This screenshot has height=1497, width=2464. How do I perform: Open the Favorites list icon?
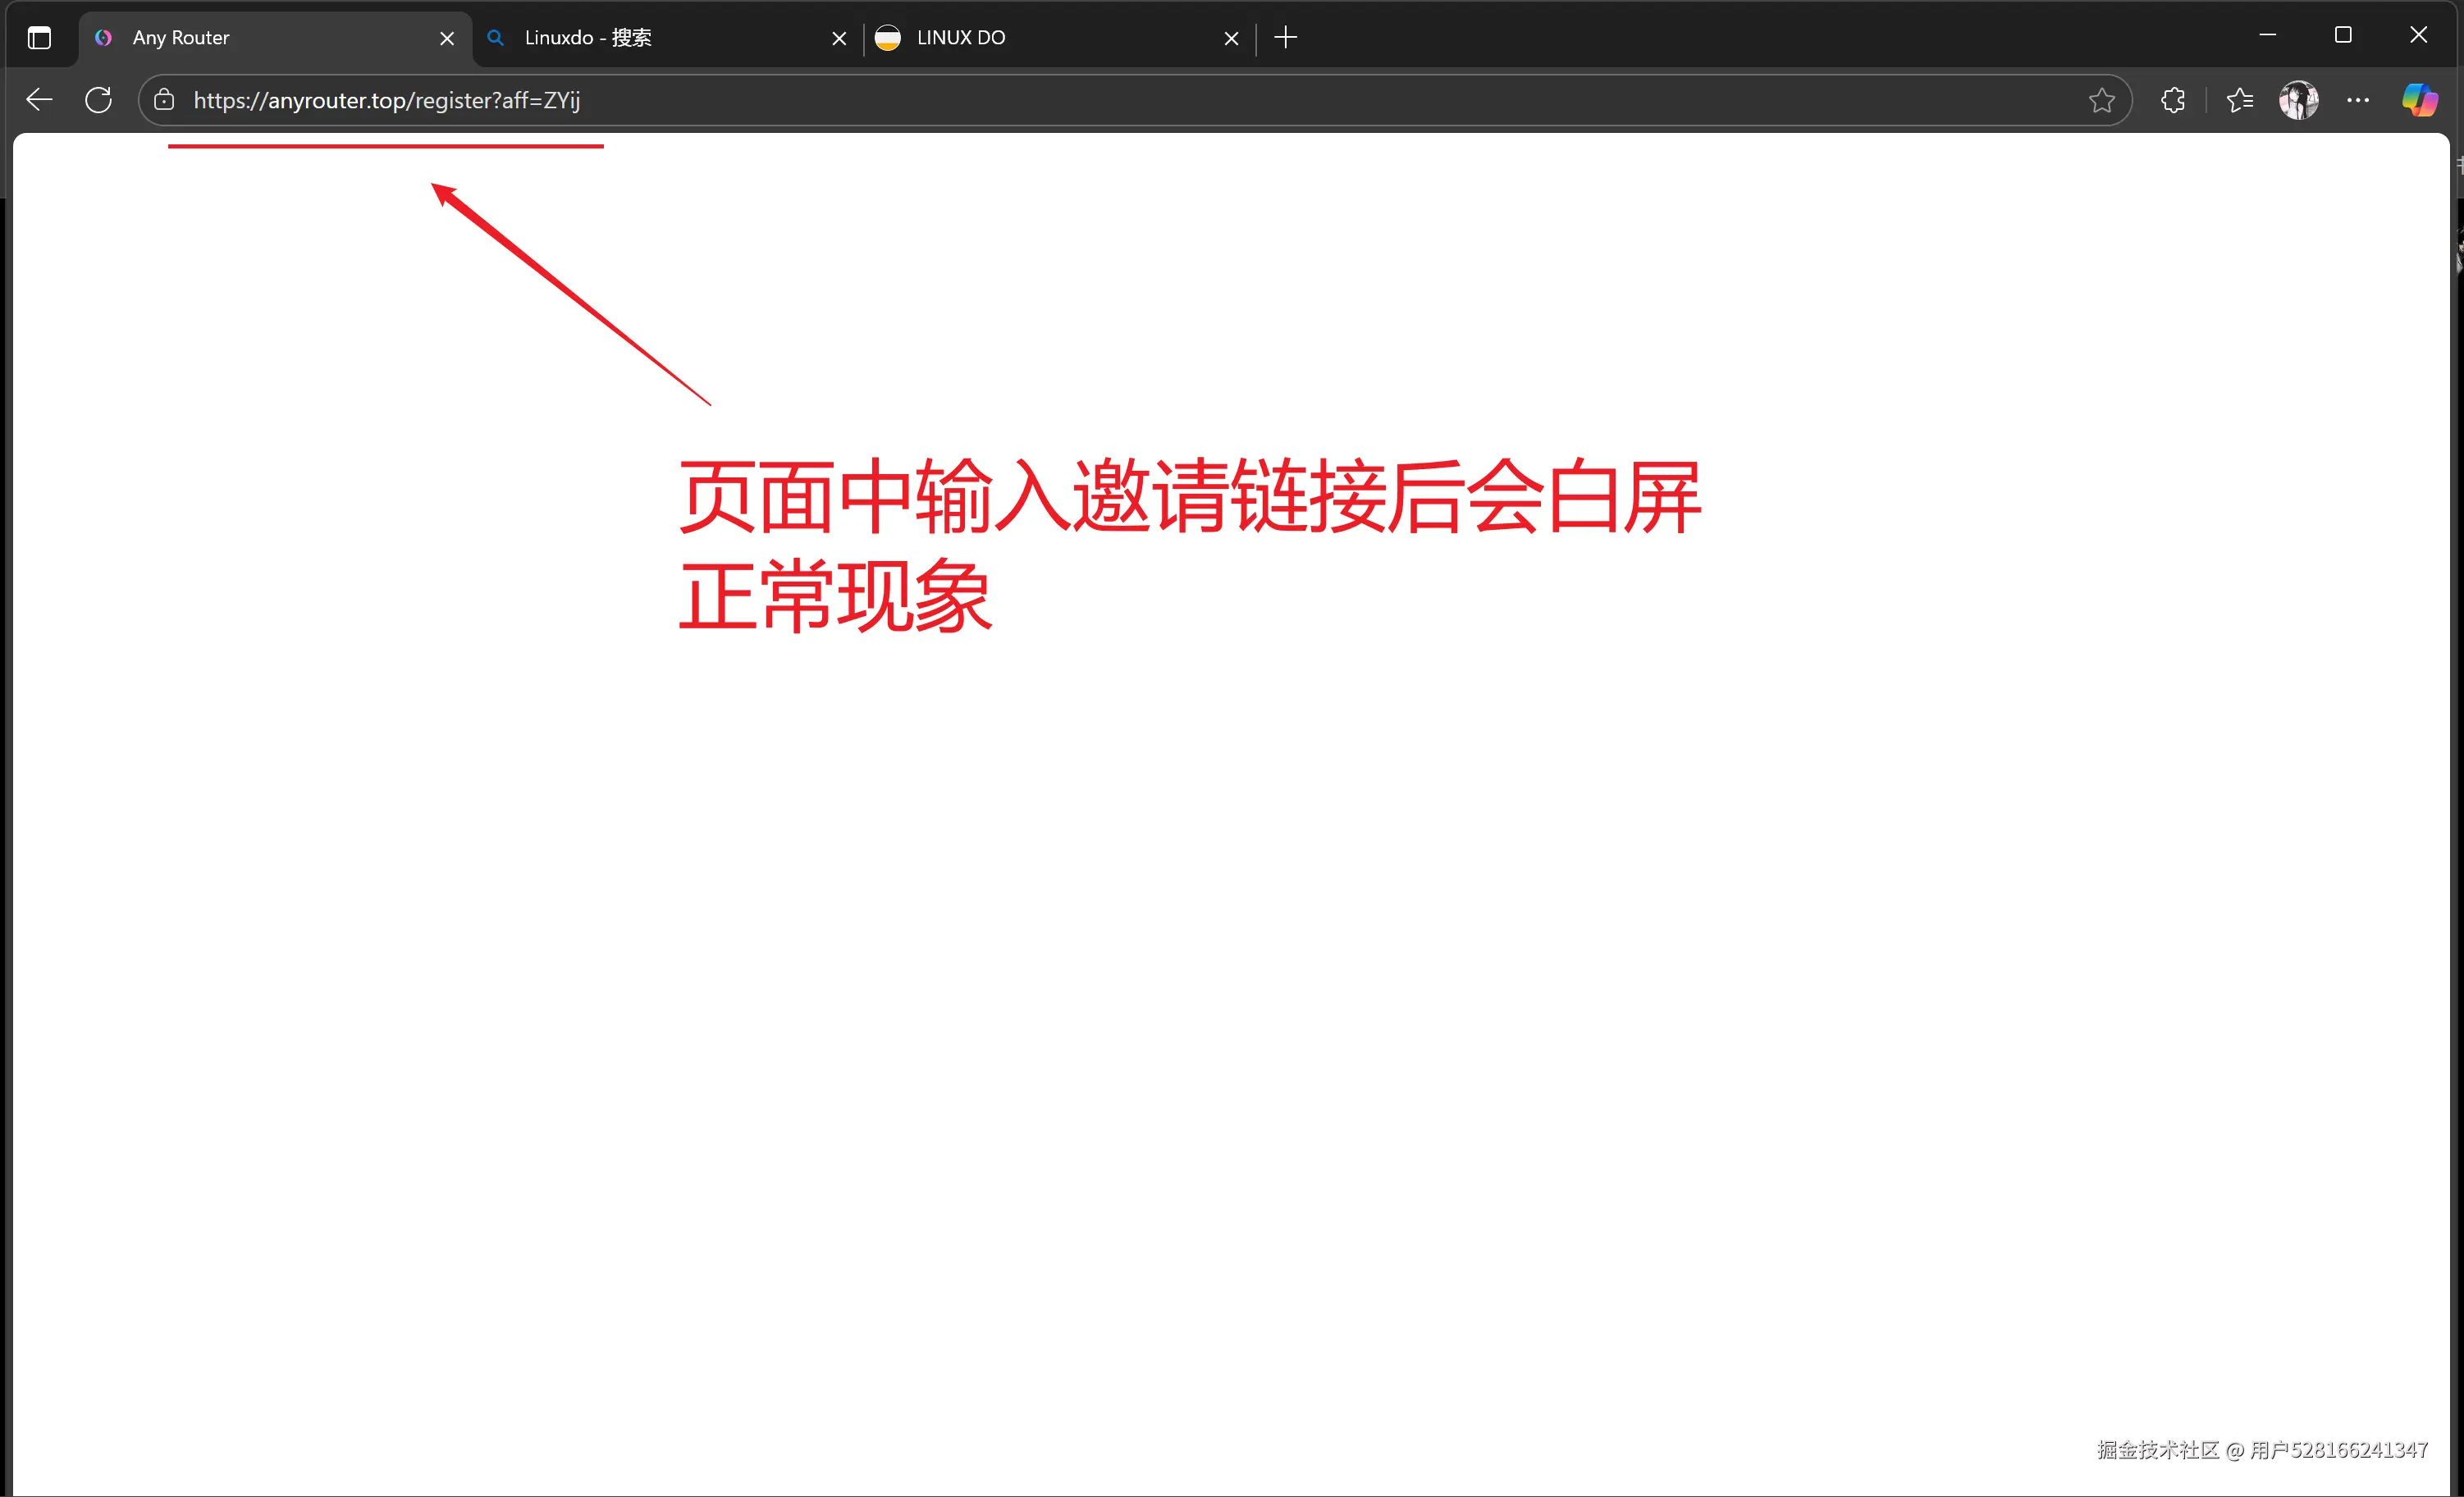pos(2239,100)
